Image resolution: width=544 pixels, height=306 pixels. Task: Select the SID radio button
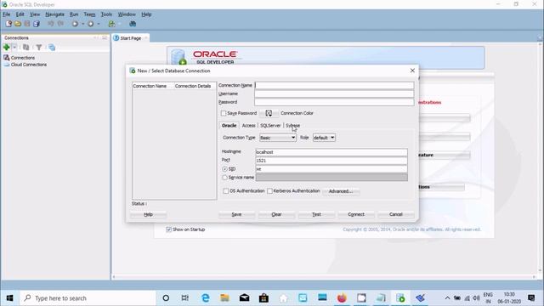click(224, 169)
